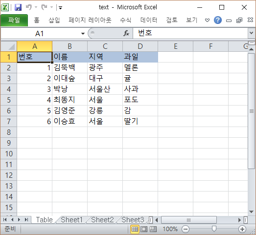The image size is (256, 235).
Task: Open Excel Help question mark icon
Action: coord(218,20)
